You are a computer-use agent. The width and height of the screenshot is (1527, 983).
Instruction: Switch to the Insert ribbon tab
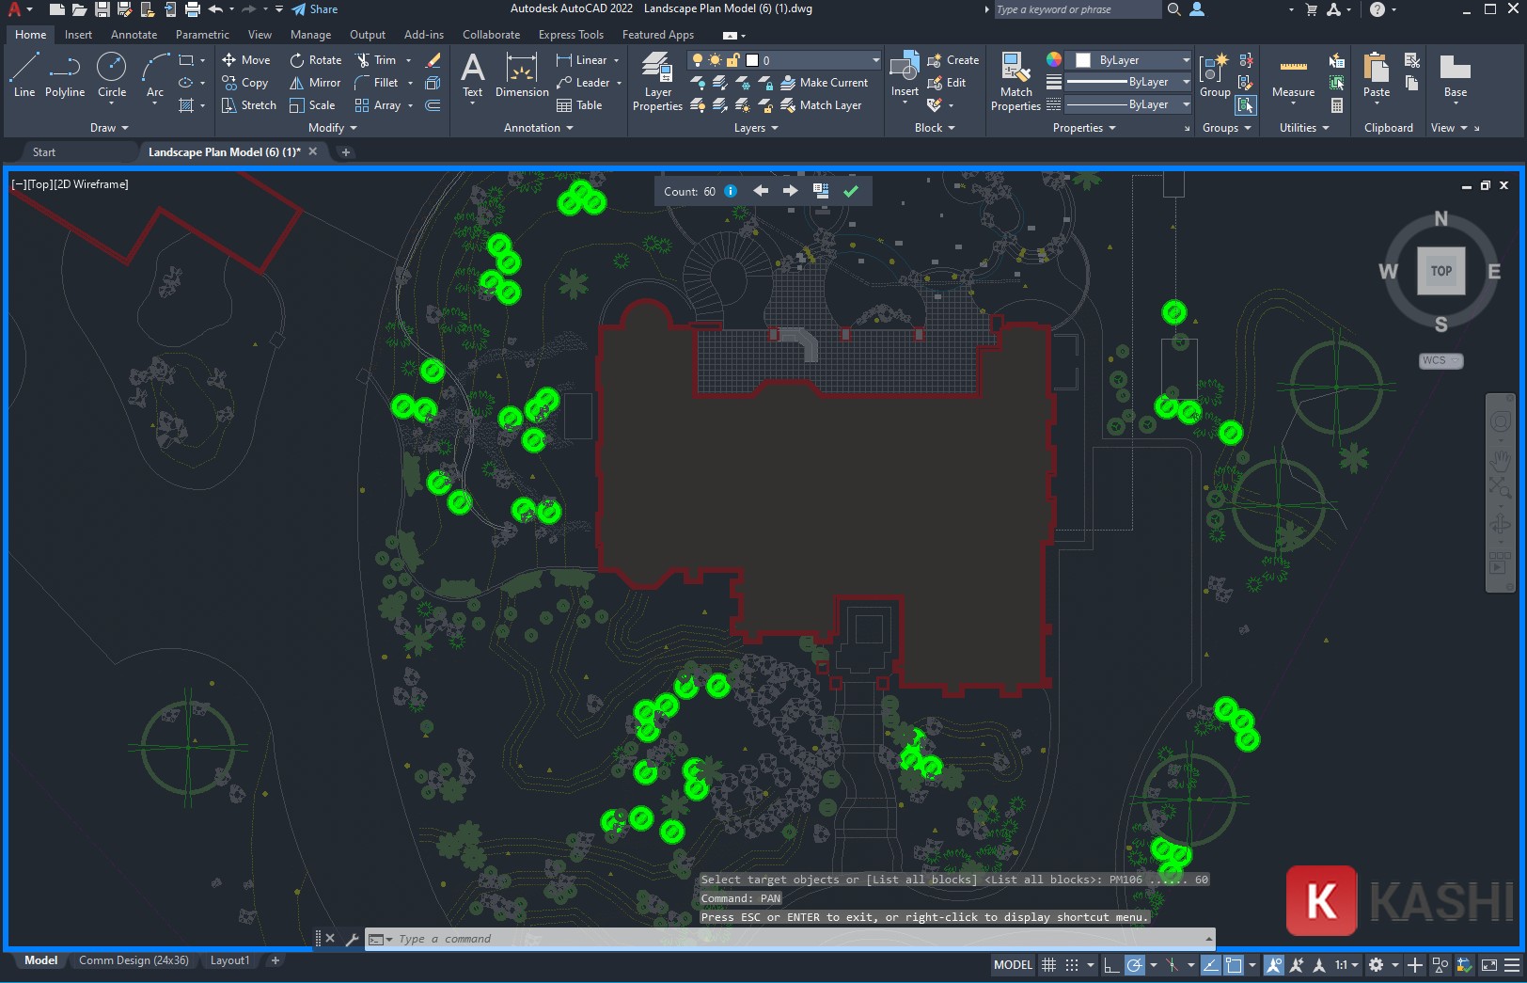pos(78,34)
